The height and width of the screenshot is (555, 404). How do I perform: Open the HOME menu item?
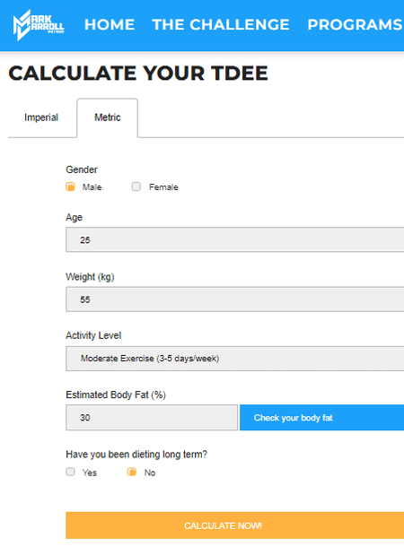(x=110, y=25)
